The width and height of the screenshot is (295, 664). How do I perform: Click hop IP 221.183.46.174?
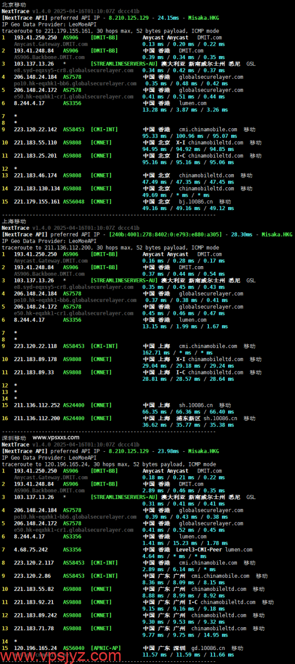tap(35, 175)
